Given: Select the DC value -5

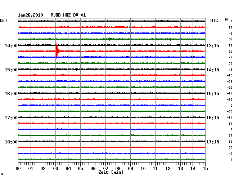Looking at the screenshot, I should click(x=230, y=34).
